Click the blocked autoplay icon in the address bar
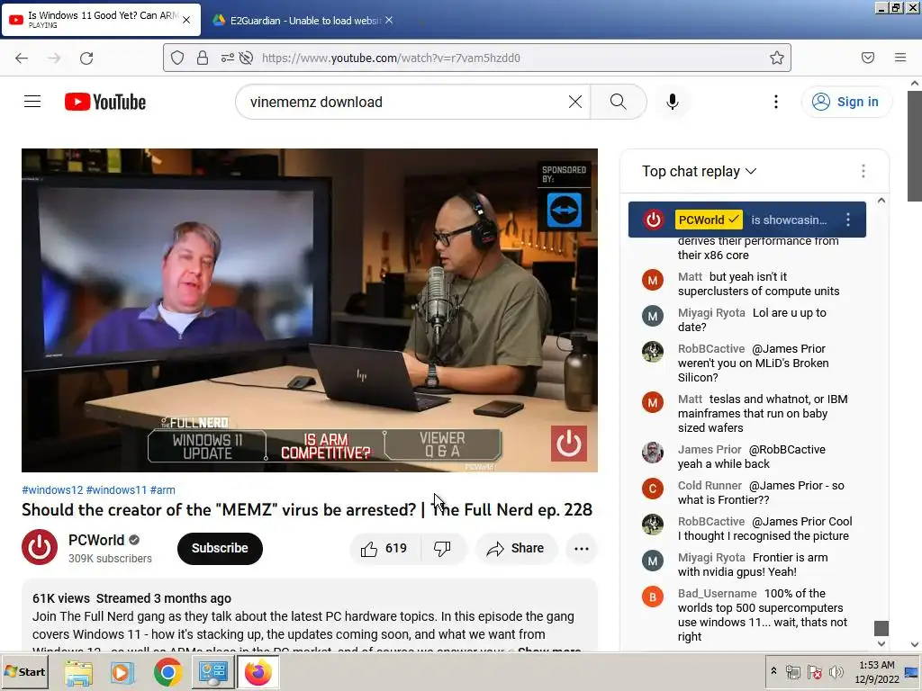922x691 pixels. click(x=247, y=58)
